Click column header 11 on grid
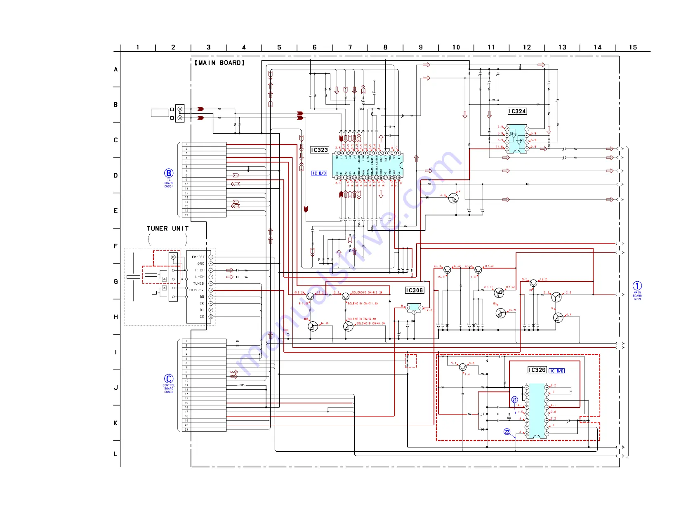This screenshot has height=521, width=693. [491, 47]
